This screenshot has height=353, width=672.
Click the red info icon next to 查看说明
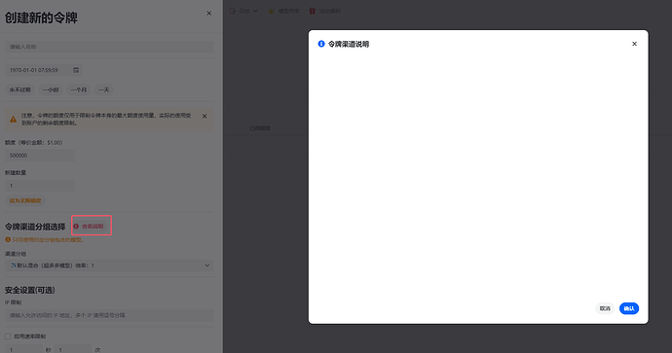(76, 227)
